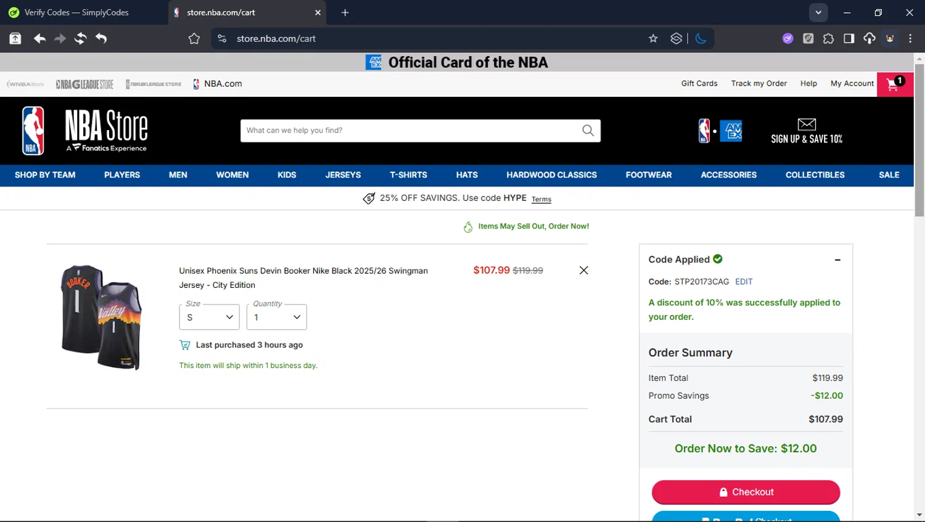Open the NBA 2K League Store logo link

[x=154, y=84]
